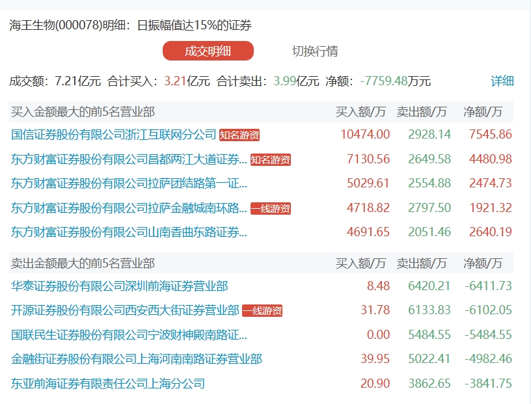This screenshot has height=404, width=531.
Task: Click sell amount 6420.21
Action: (x=429, y=286)
